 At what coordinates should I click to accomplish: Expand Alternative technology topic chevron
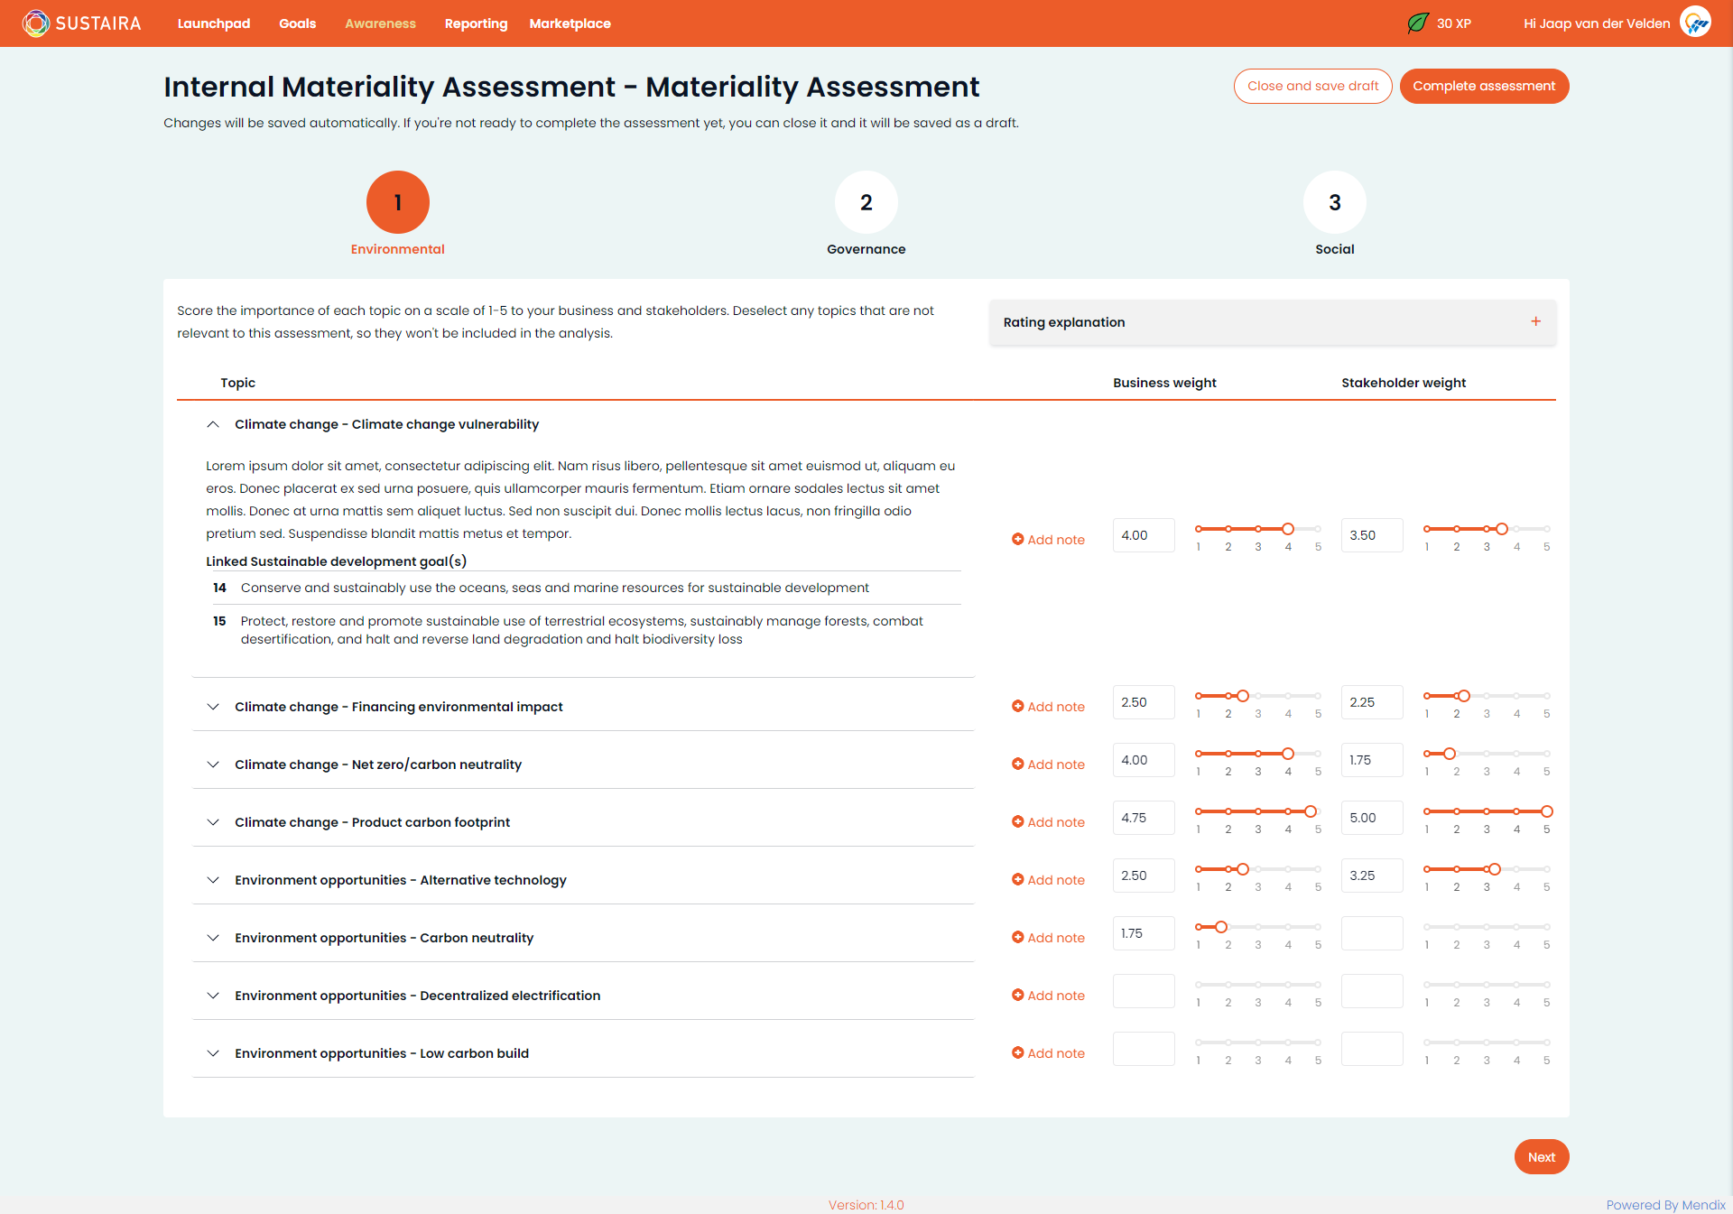point(213,880)
